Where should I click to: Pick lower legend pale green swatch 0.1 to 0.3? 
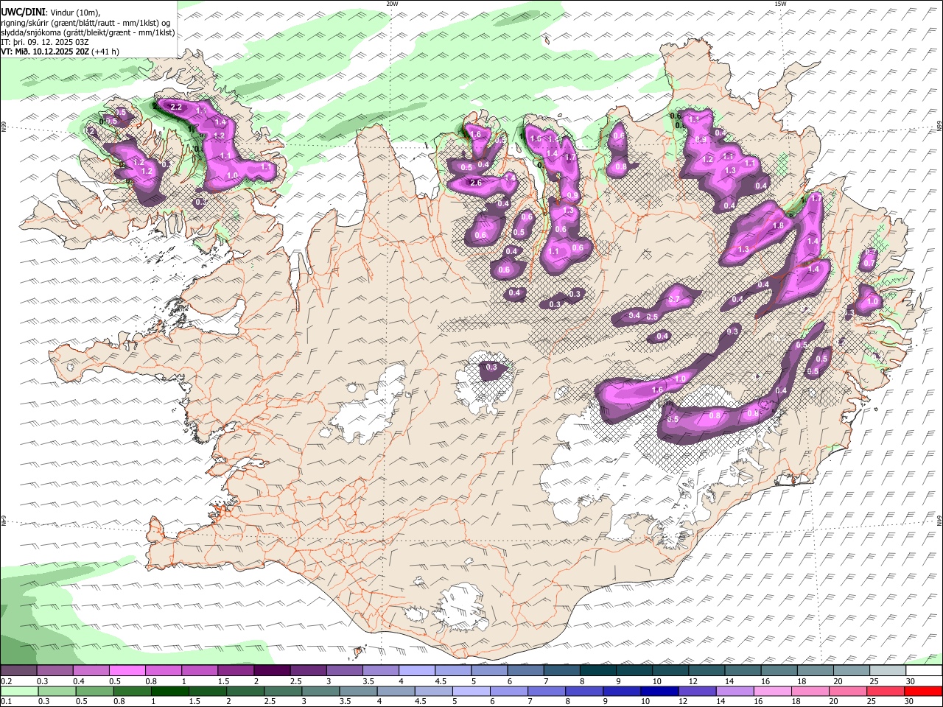18,691
